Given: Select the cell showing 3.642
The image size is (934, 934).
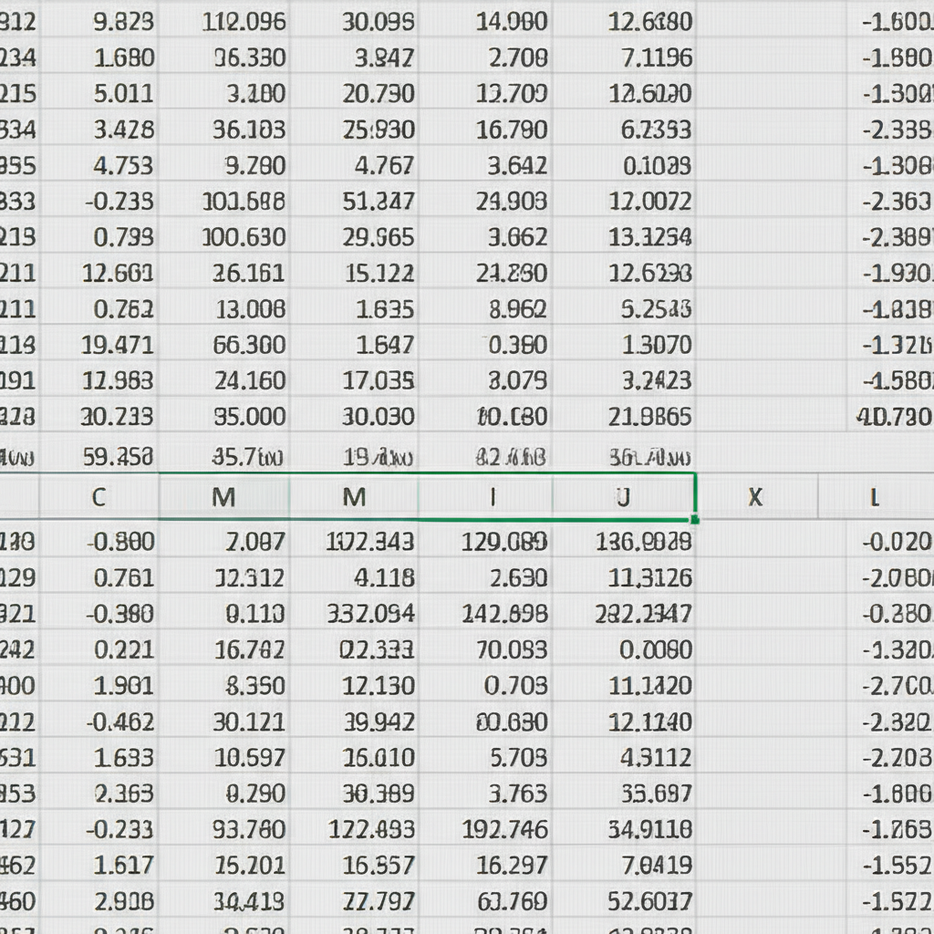Looking at the screenshot, I should click(485, 165).
